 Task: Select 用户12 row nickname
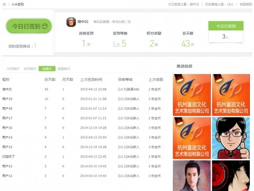[7, 176]
